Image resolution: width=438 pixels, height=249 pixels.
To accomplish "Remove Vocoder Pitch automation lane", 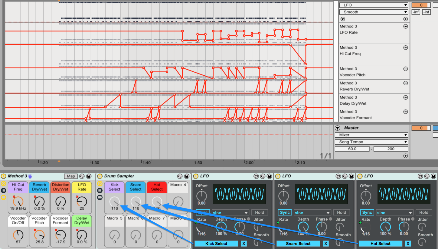I will click(405, 69).
